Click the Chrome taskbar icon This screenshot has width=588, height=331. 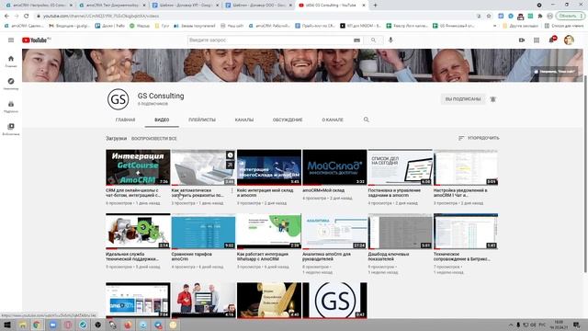click(37, 325)
